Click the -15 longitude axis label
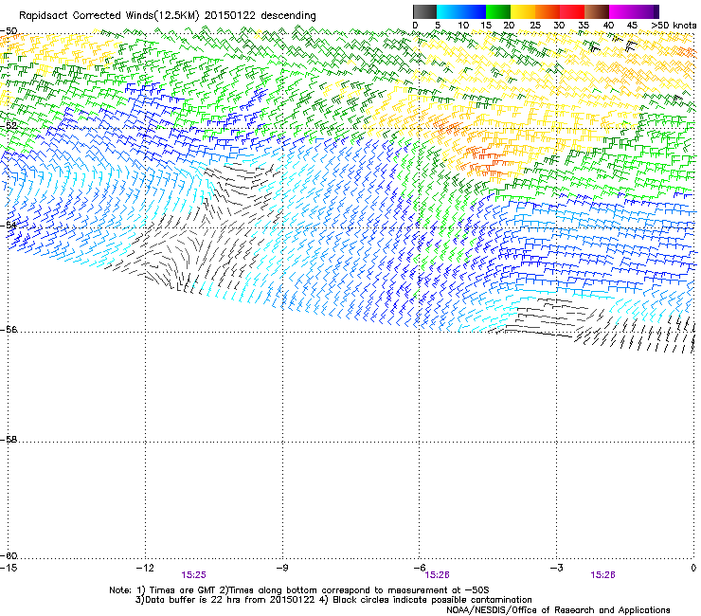The image size is (701, 616). tap(9, 568)
